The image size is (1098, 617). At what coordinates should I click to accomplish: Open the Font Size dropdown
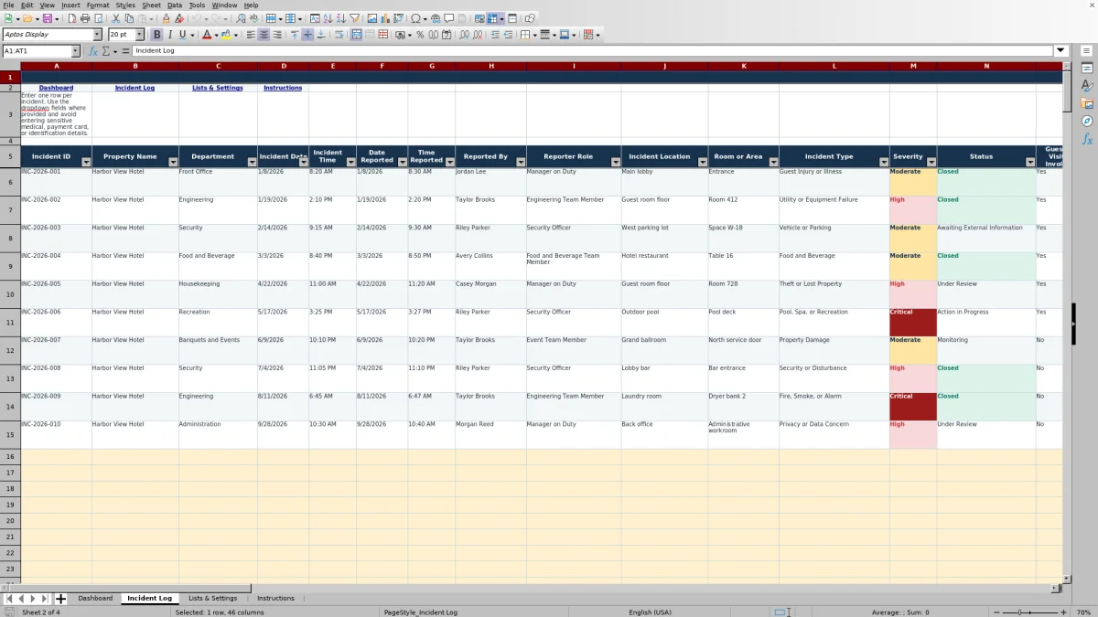click(139, 35)
